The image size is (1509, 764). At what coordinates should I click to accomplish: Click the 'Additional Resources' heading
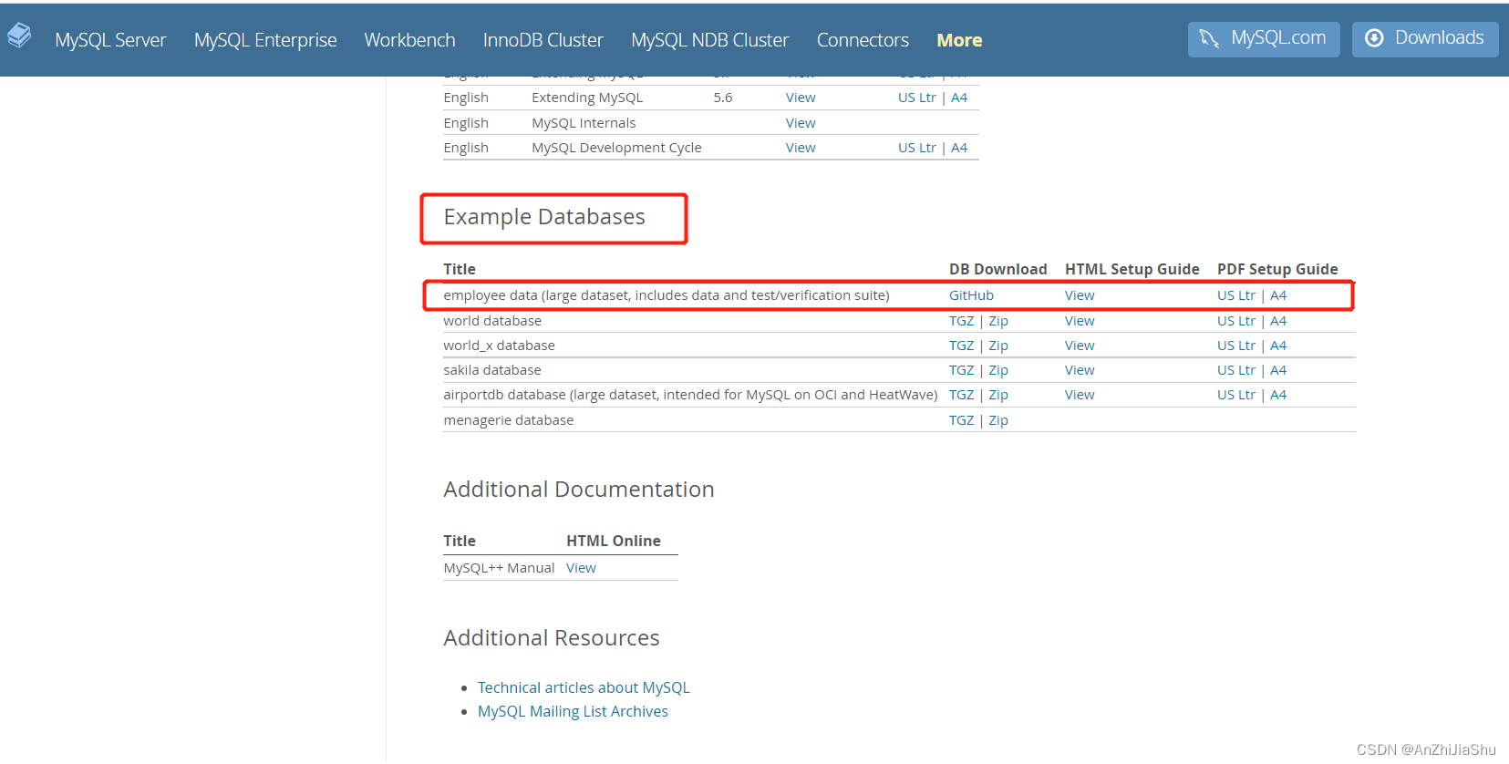(x=552, y=638)
